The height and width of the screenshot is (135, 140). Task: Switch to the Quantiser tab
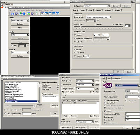[x=98, y=10]
